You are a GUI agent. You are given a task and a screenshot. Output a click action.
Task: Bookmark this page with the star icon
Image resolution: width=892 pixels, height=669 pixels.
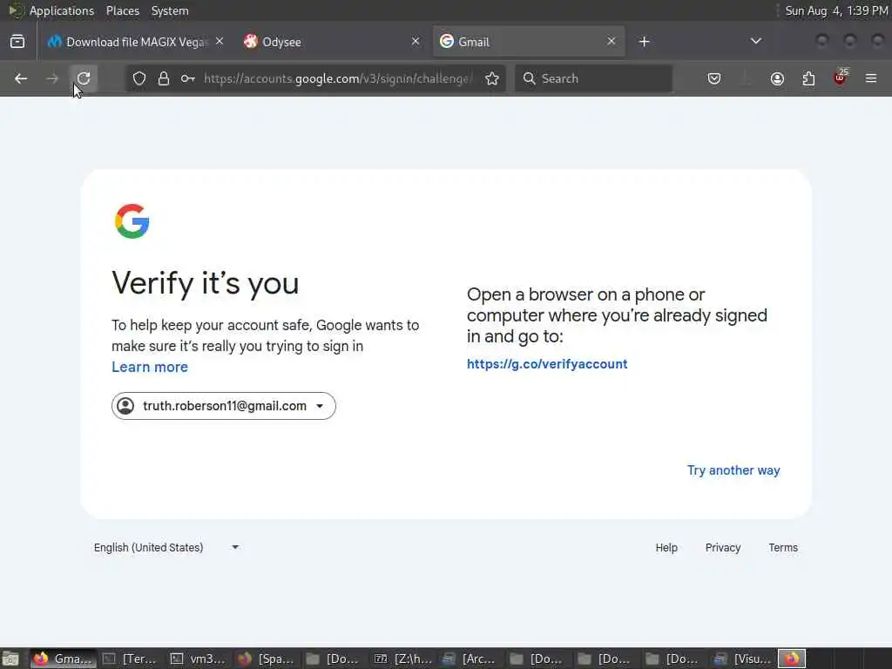[492, 78]
